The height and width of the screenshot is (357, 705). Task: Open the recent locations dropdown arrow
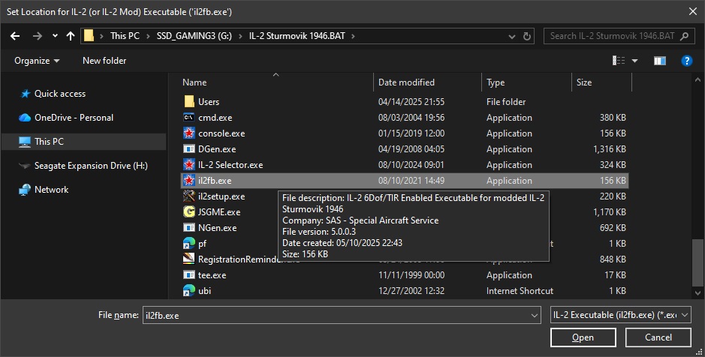click(x=55, y=36)
